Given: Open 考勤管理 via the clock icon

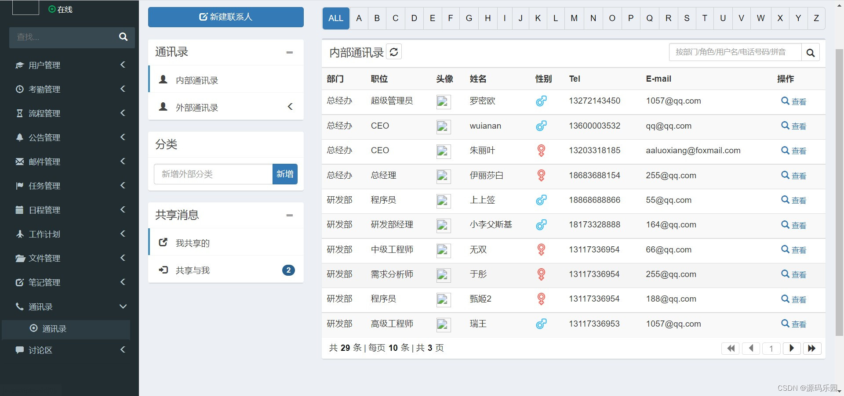Looking at the screenshot, I should (19, 89).
